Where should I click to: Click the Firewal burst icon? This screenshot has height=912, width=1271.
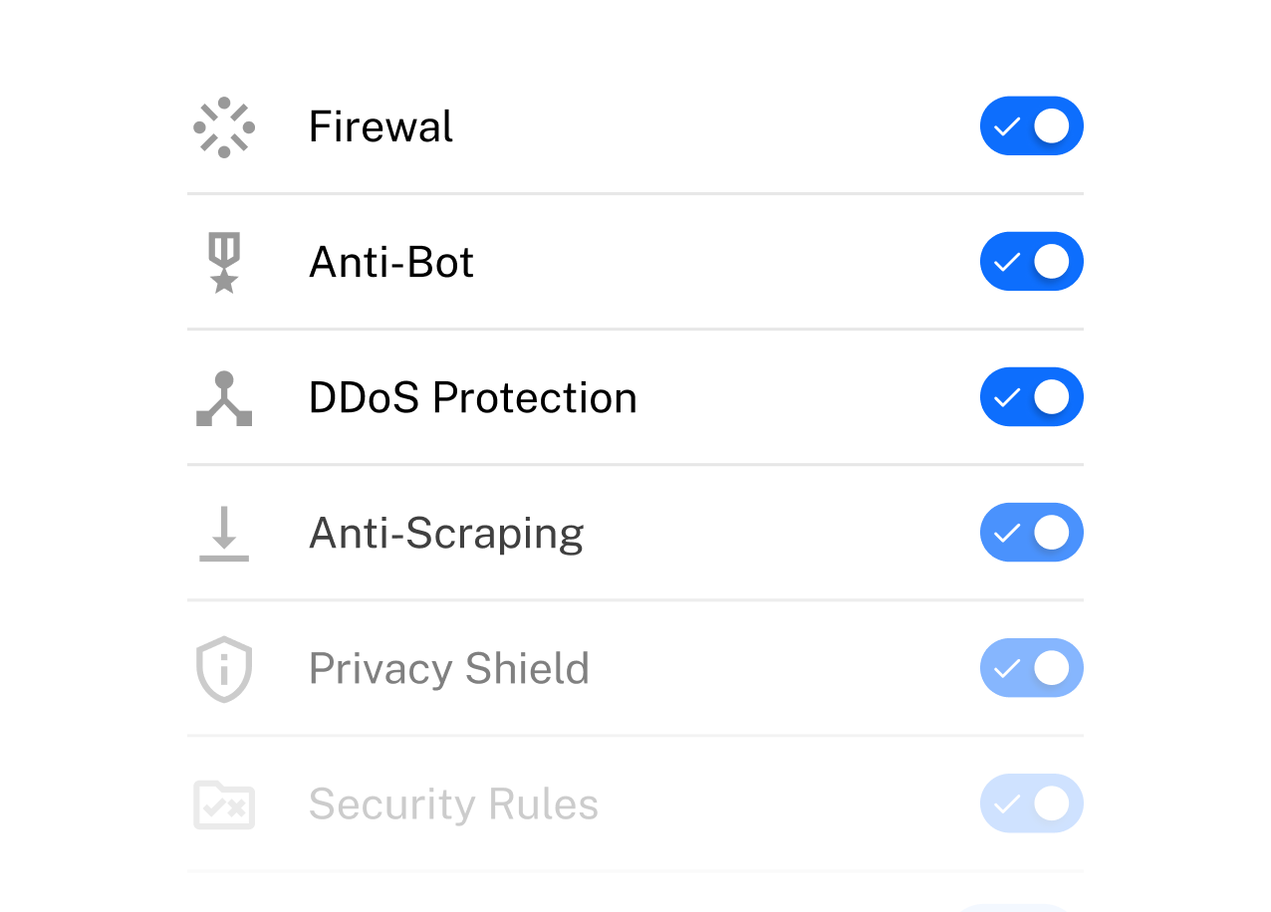pos(224,127)
